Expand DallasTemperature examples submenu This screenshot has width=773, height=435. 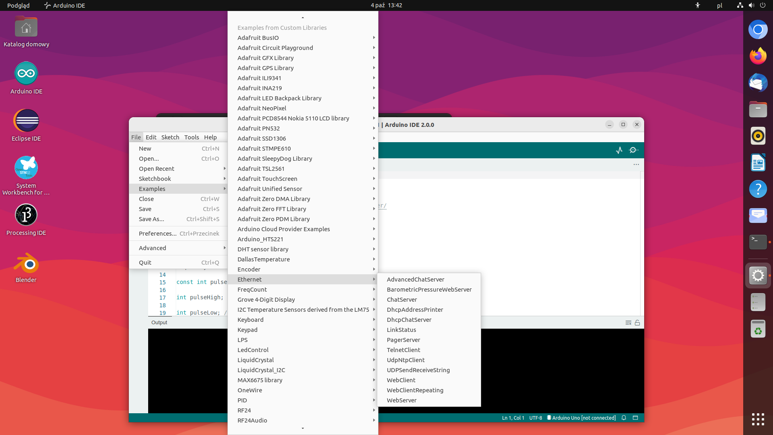pyautogui.click(x=303, y=259)
